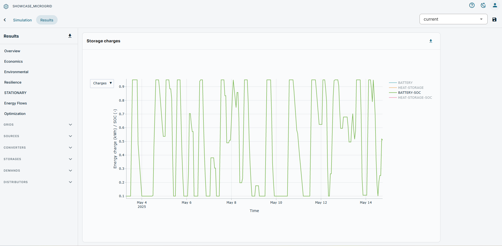Screen dimensions: 502x246
Task: Expand the GRIDS section
Action: [x=38, y=125]
